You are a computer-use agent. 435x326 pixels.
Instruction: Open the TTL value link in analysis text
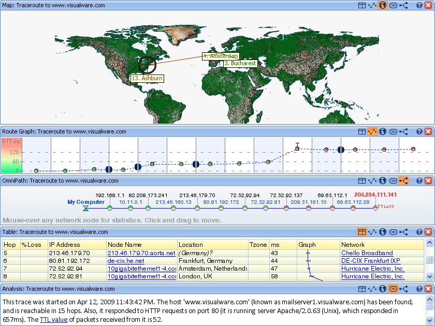53,319
